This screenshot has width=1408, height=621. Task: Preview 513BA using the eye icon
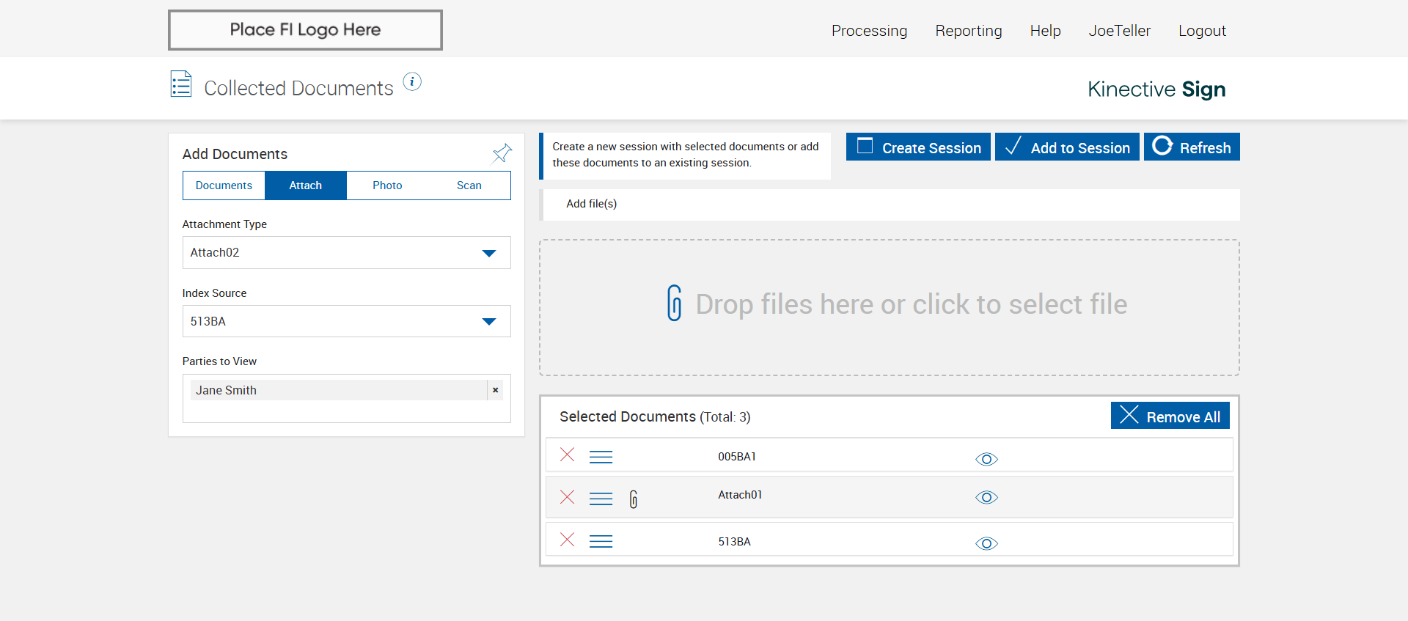pyautogui.click(x=986, y=543)
